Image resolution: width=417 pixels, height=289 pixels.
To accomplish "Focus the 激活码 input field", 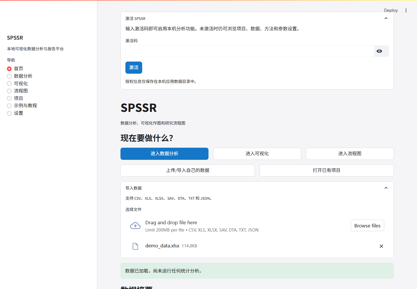I will (250, 51).
